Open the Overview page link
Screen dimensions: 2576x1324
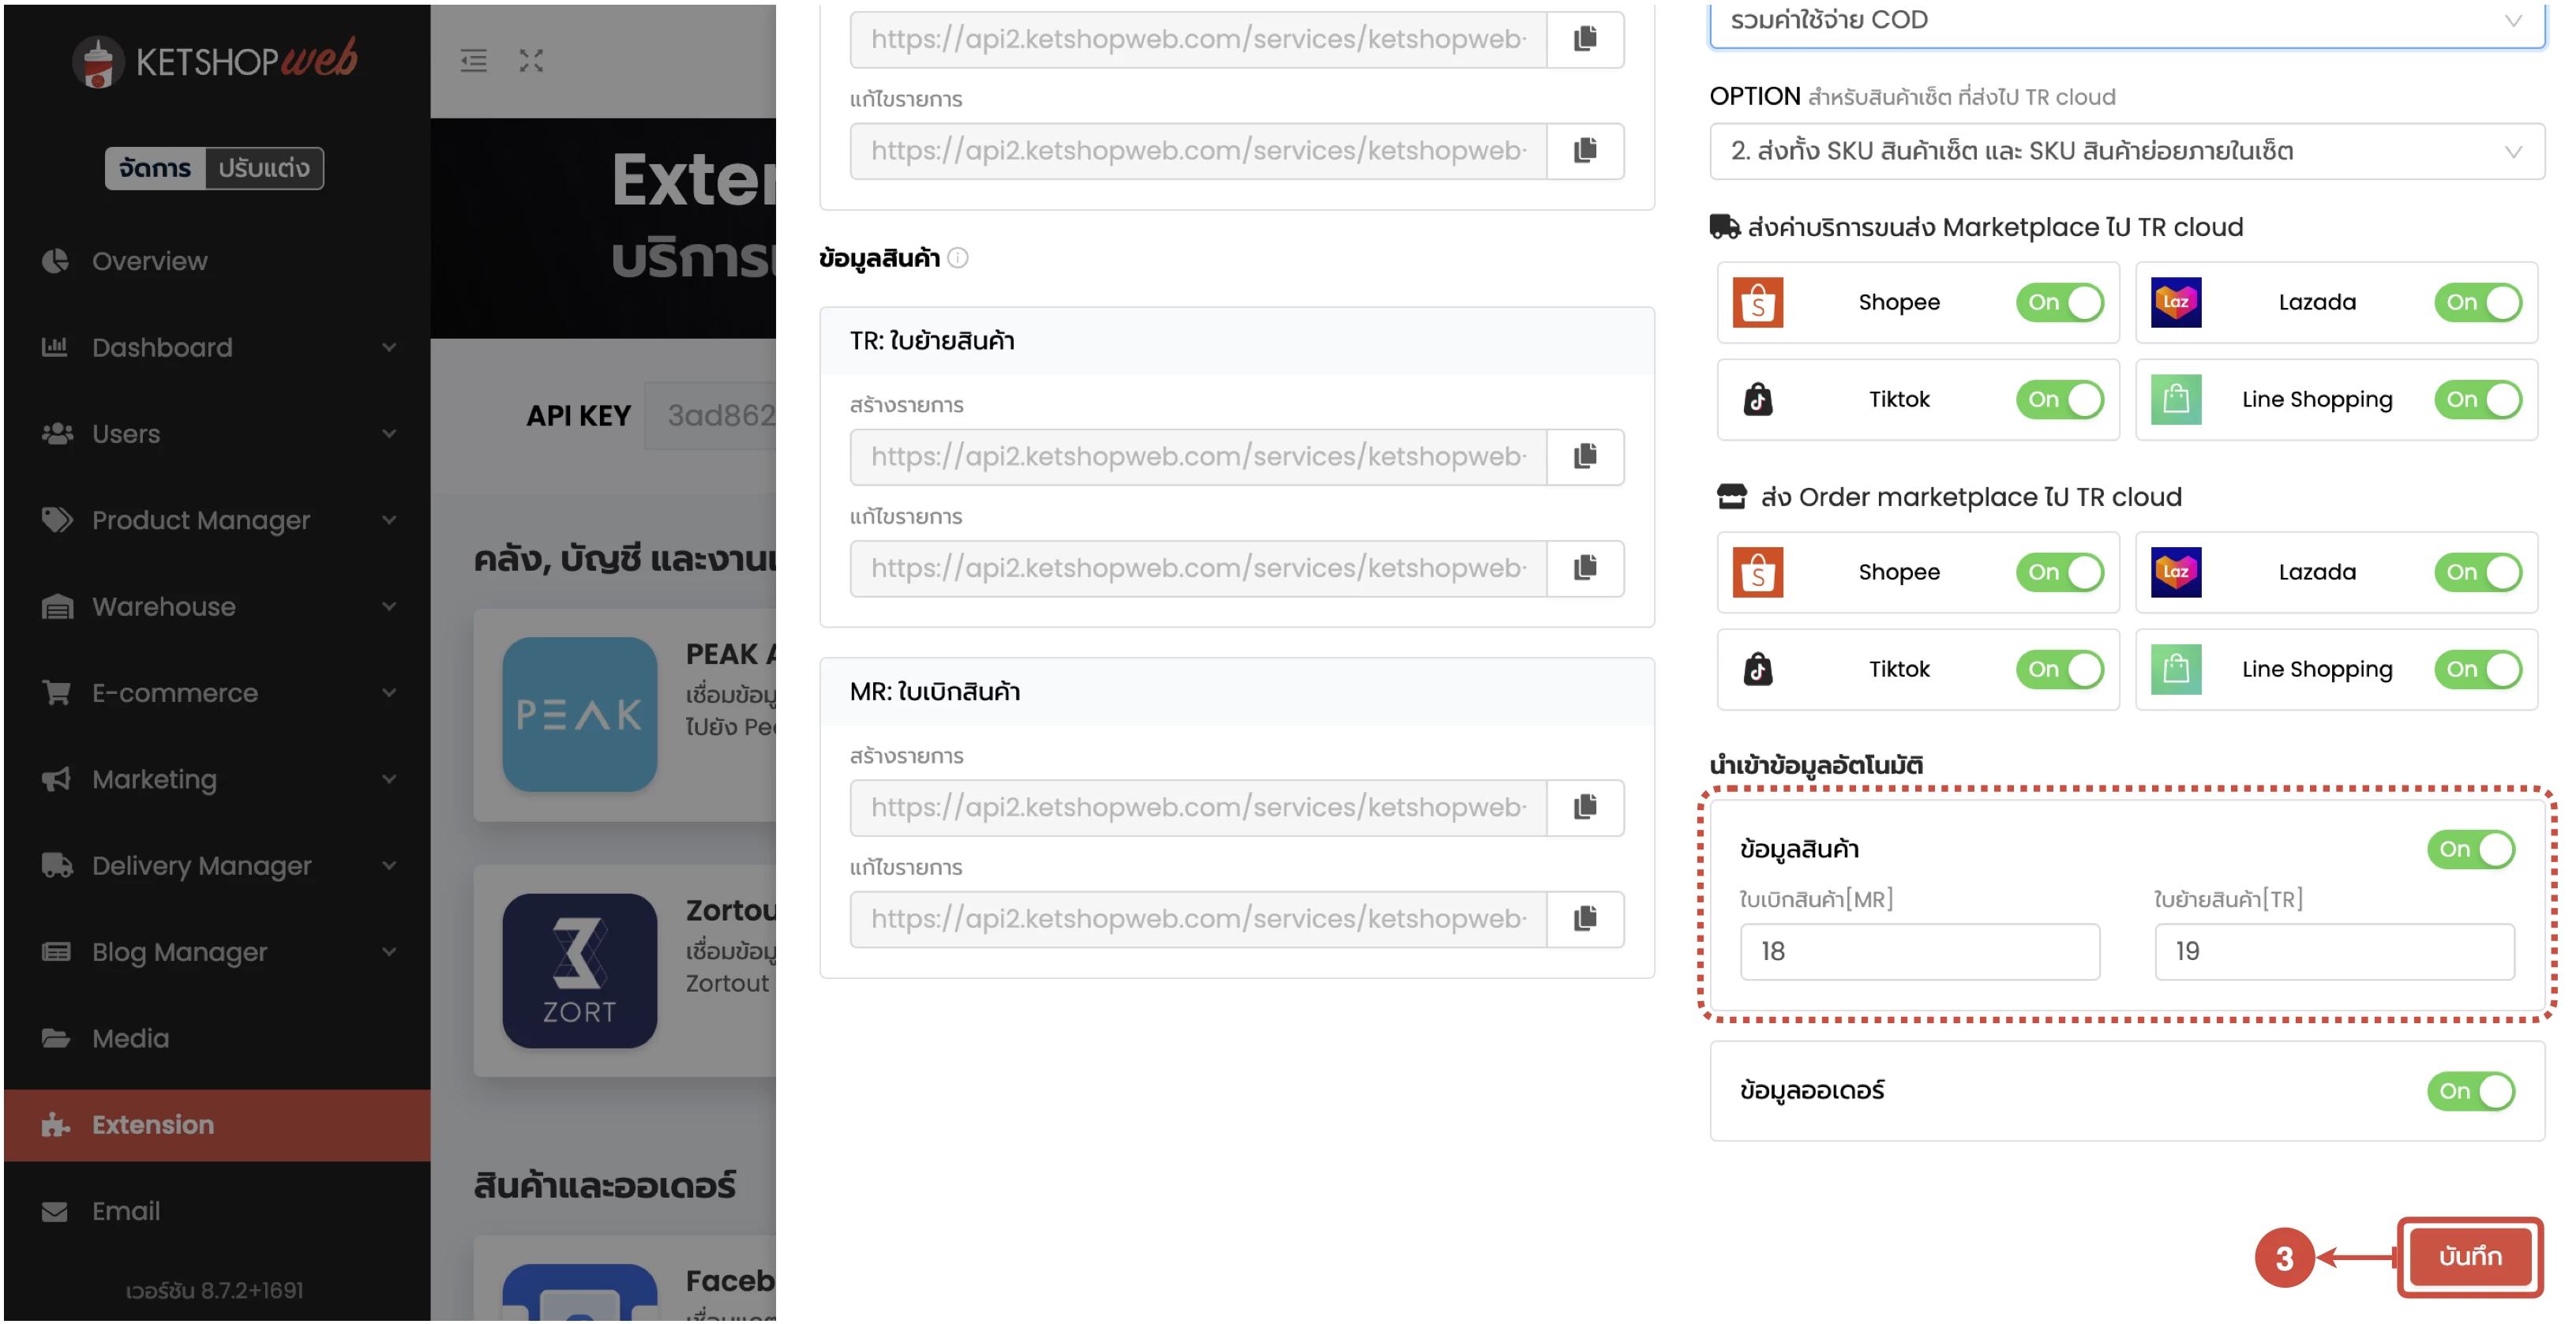point(149,261)
